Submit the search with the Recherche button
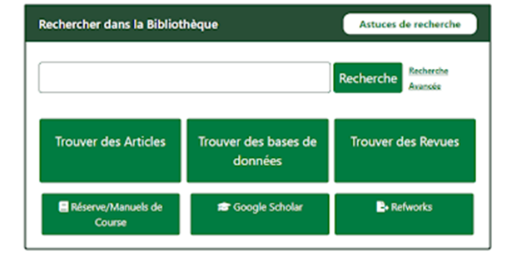This screenshot has height=253, width=522. coord(367,77)
